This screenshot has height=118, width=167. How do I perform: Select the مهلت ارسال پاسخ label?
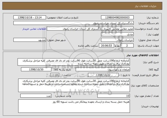148,46
